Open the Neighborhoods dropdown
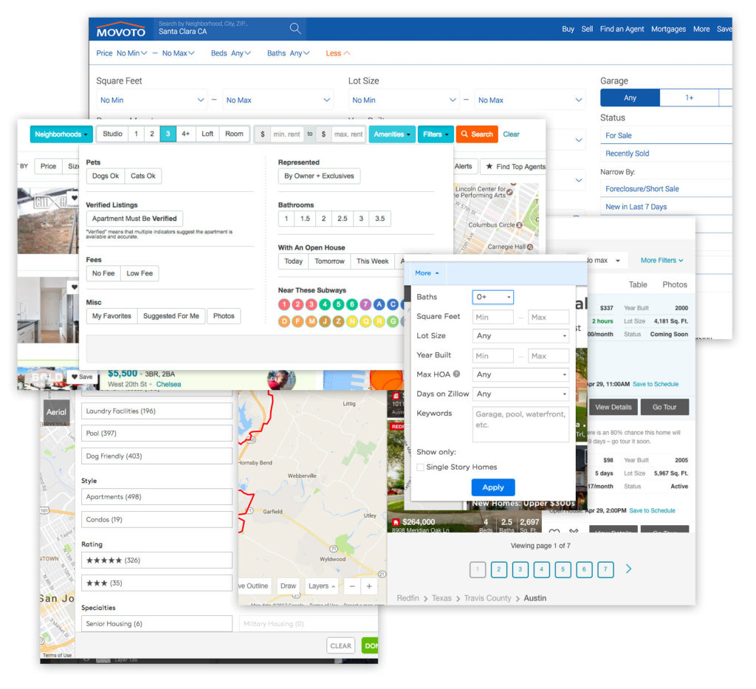 tap(61, 134)
